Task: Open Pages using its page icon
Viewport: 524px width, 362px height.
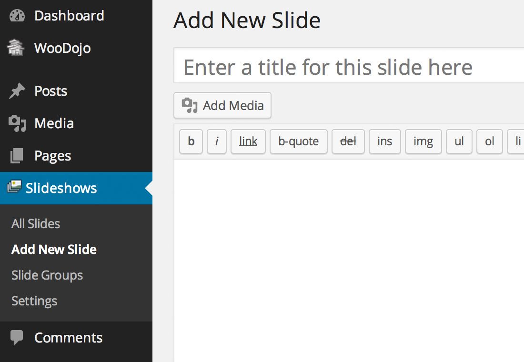Action: (x=16, y=155)
